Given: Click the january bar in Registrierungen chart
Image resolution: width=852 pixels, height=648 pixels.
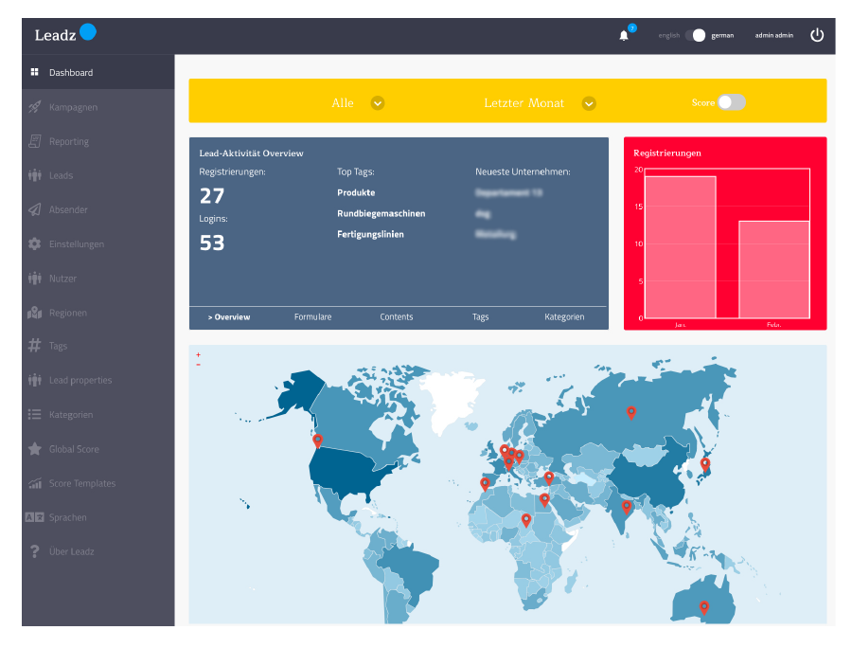Looking at the screenshot, I should (x=681, y=247).
